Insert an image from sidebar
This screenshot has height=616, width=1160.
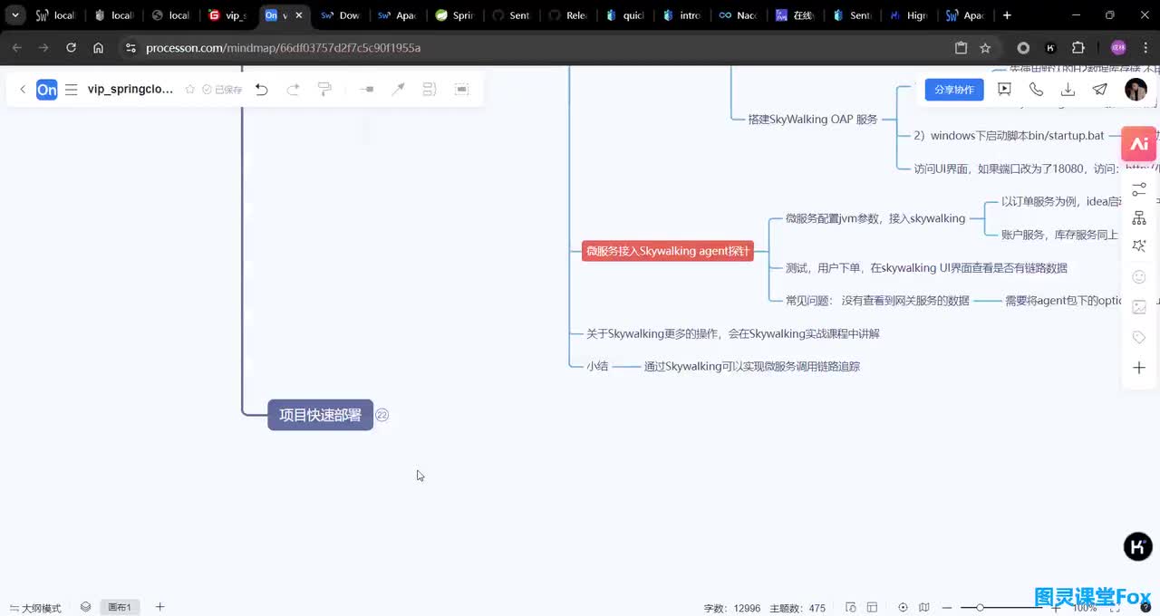[1139, 307]
